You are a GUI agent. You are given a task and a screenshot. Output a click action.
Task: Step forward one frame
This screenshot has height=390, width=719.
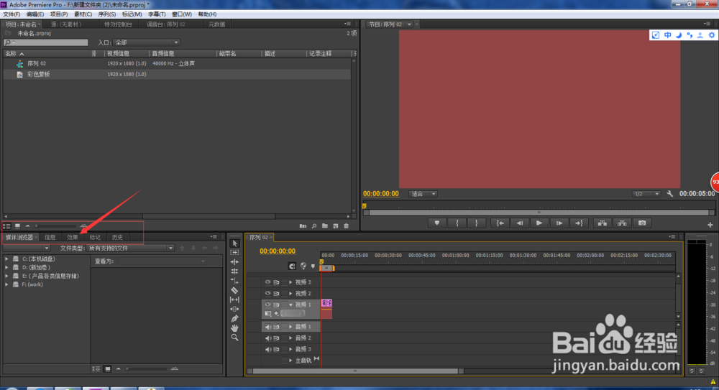point(559,223)
